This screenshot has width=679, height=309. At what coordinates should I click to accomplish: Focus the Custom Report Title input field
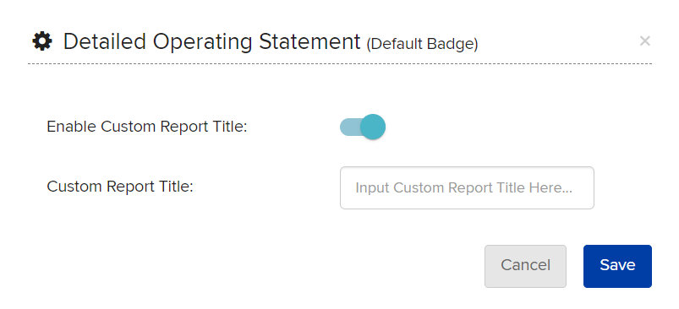click(467, 188)
